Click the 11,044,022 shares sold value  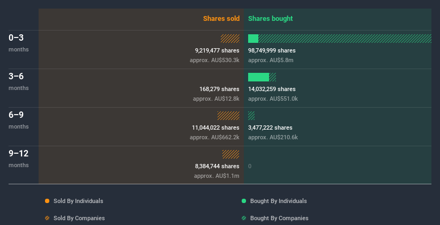[215, 127]
